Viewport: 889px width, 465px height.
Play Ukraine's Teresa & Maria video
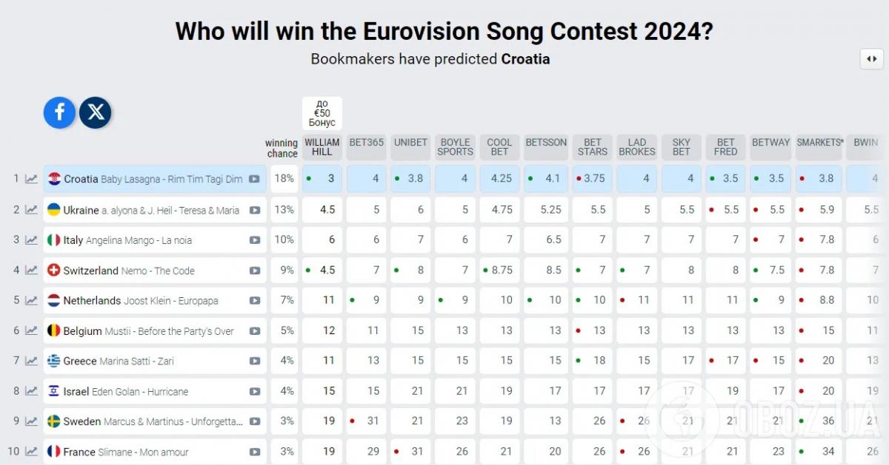[254, 210]
